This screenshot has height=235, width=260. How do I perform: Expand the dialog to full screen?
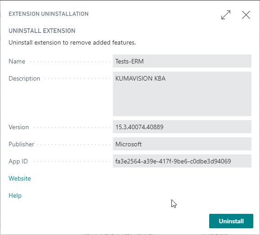(226, 15)
